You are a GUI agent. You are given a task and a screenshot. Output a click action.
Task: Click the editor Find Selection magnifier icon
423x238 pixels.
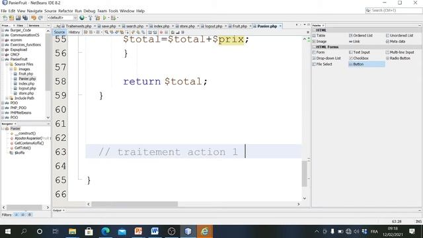coord(106,32)
